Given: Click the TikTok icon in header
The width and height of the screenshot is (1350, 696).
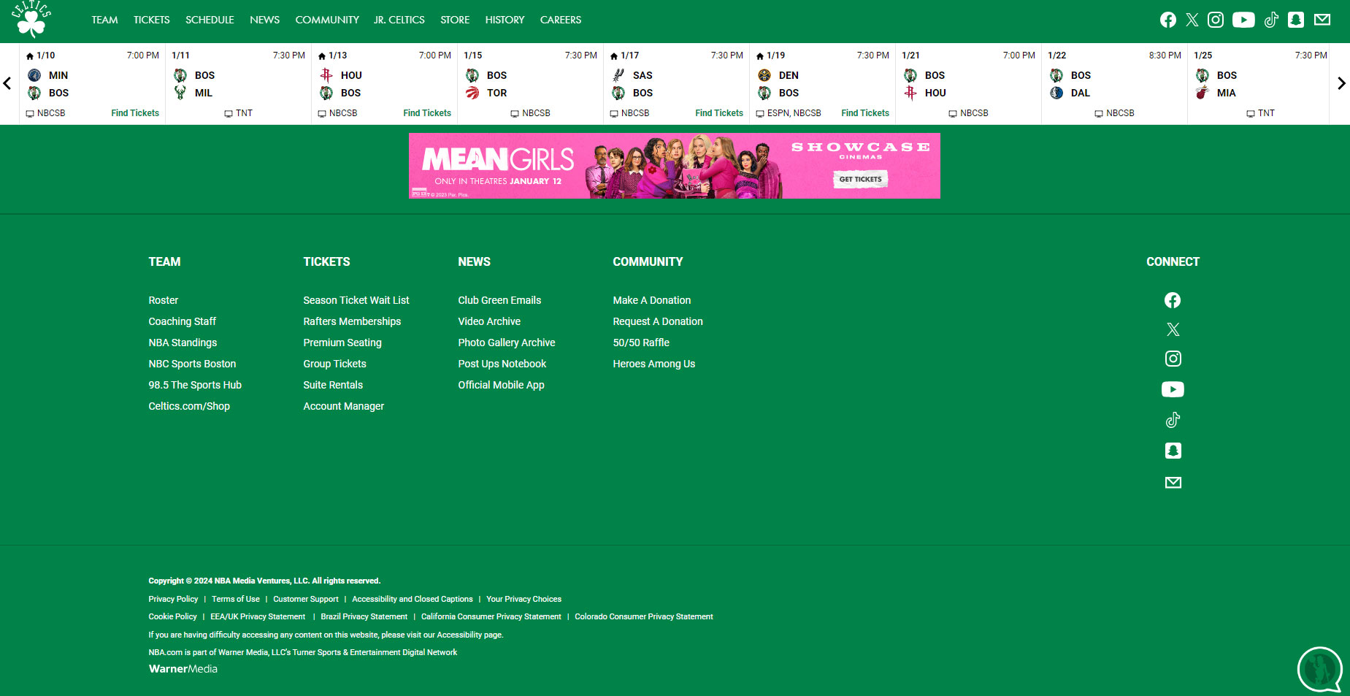Looking at the screenshot, I should click(x=1271, y=20).
